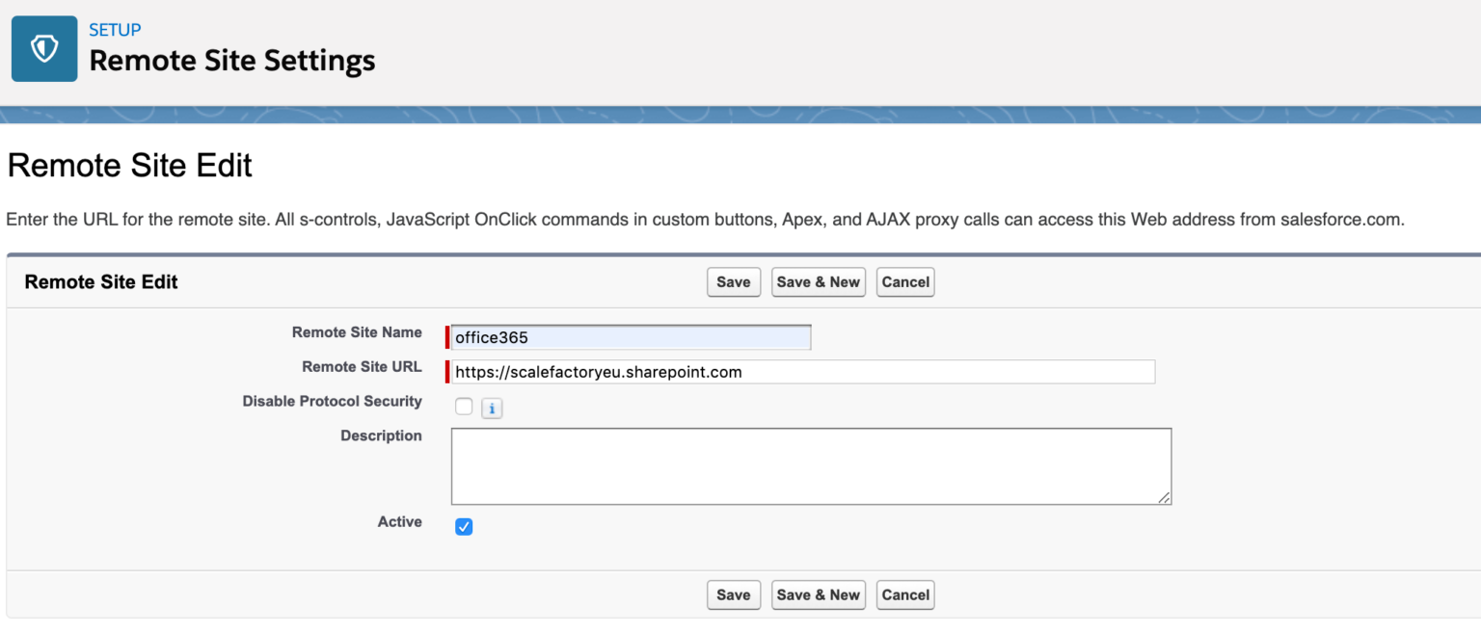The width and height of the screenshot is (1481, 633).
Task: Click the Setup shield icon
Action: 44,49
